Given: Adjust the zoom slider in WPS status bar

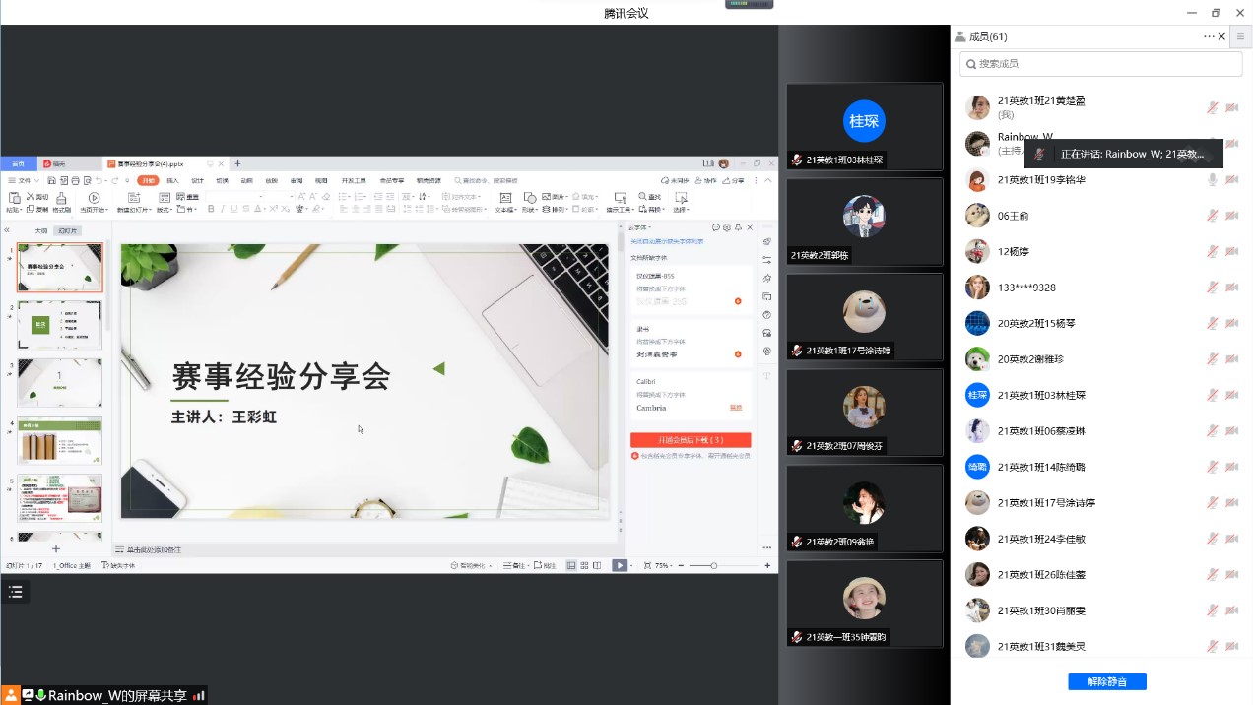Looking at the screenshot, I should [714, 566].
